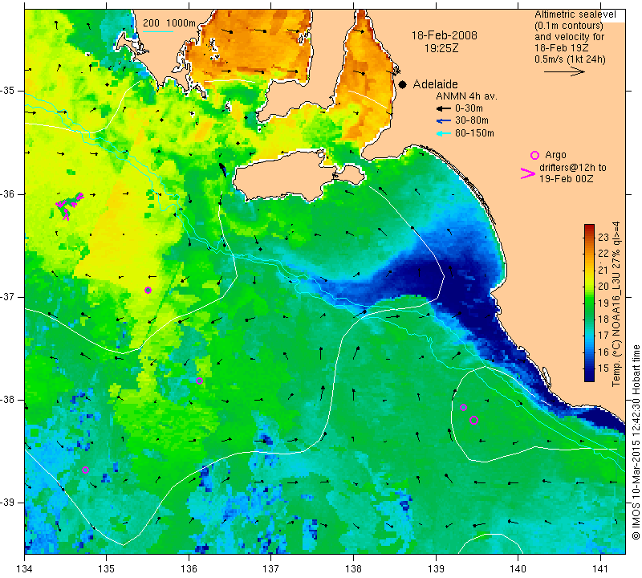Click the dark blue 15 degree colorbar bottom
This screenshot has height=578, width=642.
(x=589, y=373)
